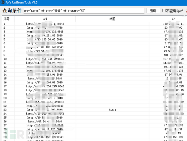
Task: Select row 17 URL ending 236.245:8848
Action: (x=45, y=86)
